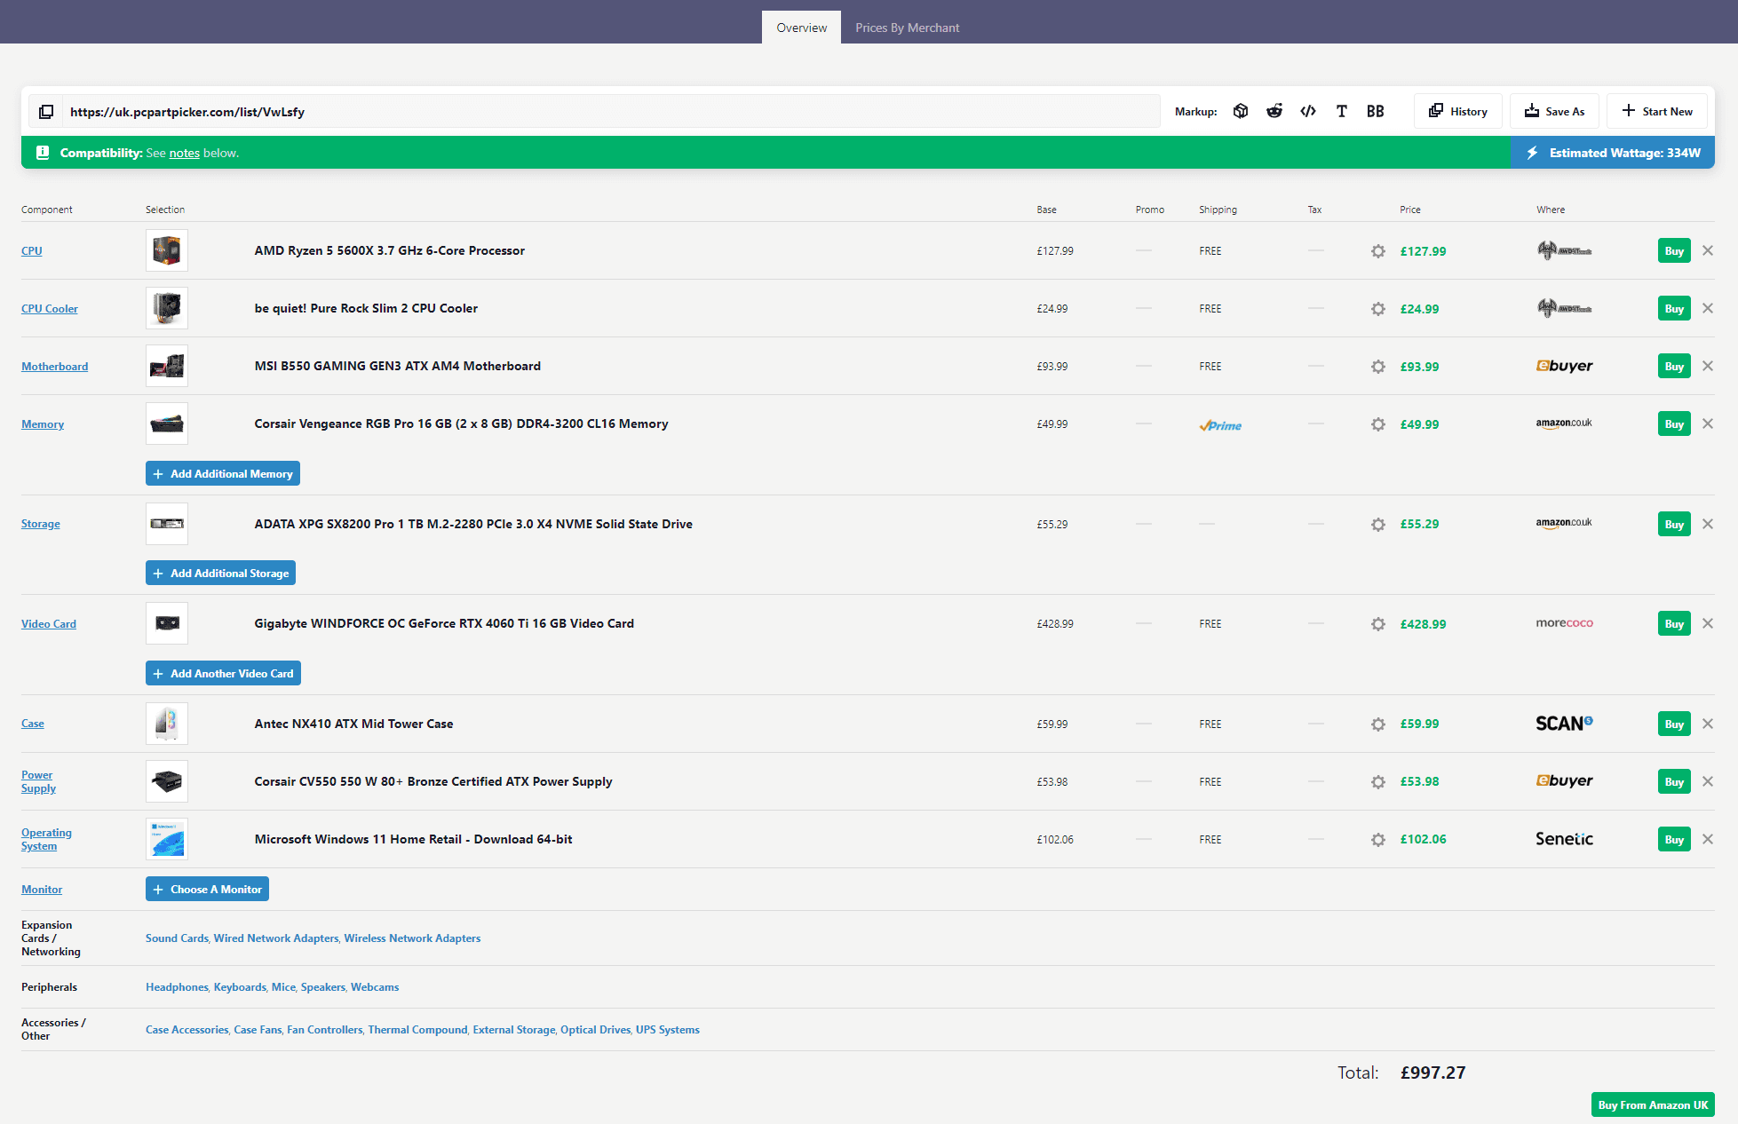Click Add Another Video Card
The width and height of the screenshot is (1738, 1124).
pyautogui.click(x=223, y=673)
